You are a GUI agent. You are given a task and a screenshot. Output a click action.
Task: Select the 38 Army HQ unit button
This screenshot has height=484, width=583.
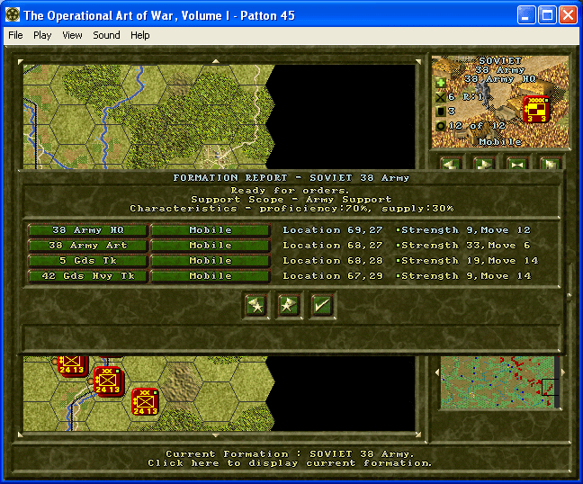point(88,230)
